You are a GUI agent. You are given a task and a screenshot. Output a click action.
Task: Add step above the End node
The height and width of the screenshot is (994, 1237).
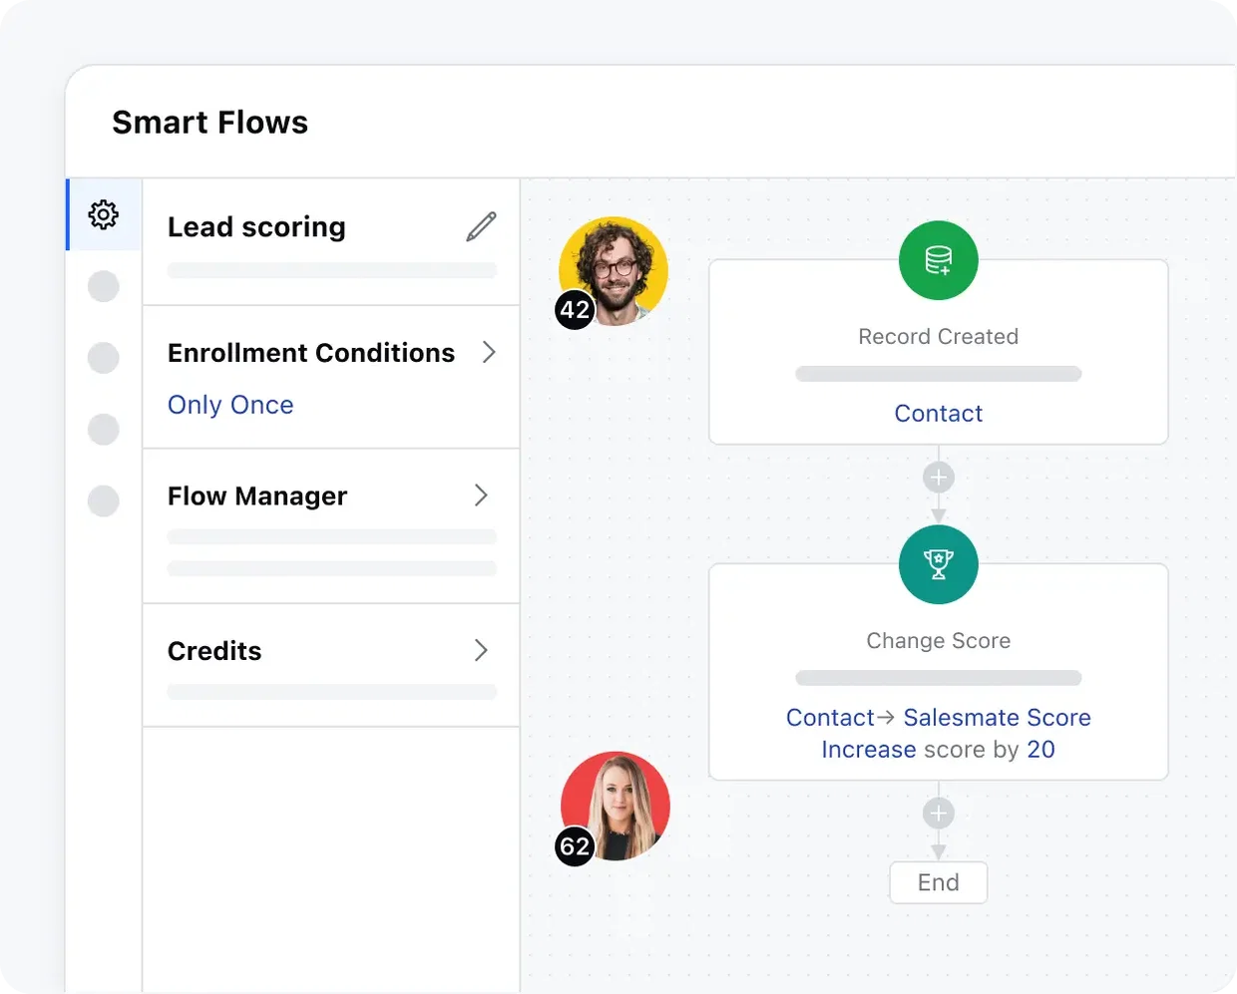[938, 814]
